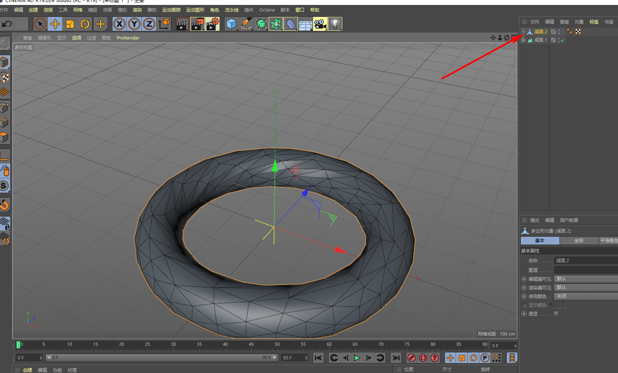Click the record active objects keyframe button

[x=412, y=358]
